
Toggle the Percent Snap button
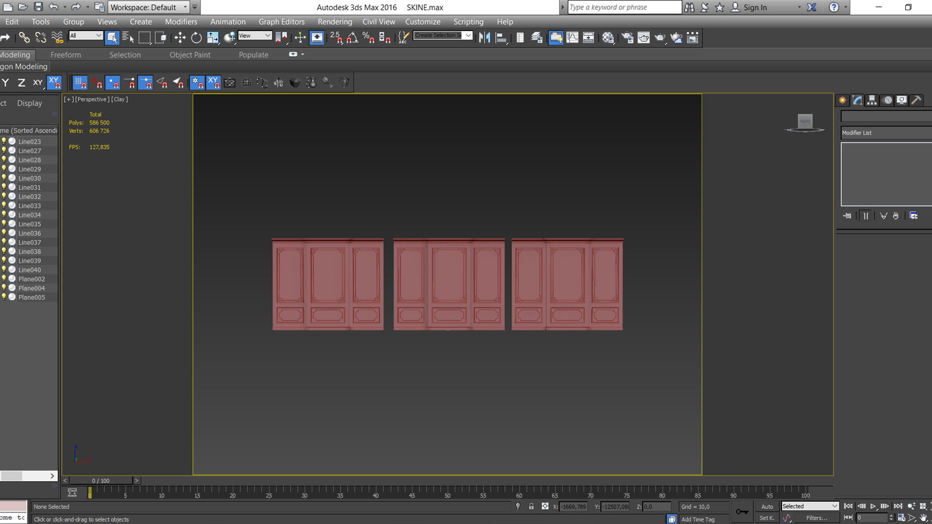[368, 37]
